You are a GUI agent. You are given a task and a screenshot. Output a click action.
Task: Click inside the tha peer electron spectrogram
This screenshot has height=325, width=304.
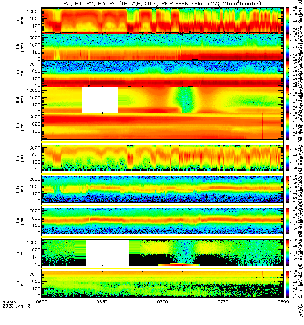click(163, 20)
